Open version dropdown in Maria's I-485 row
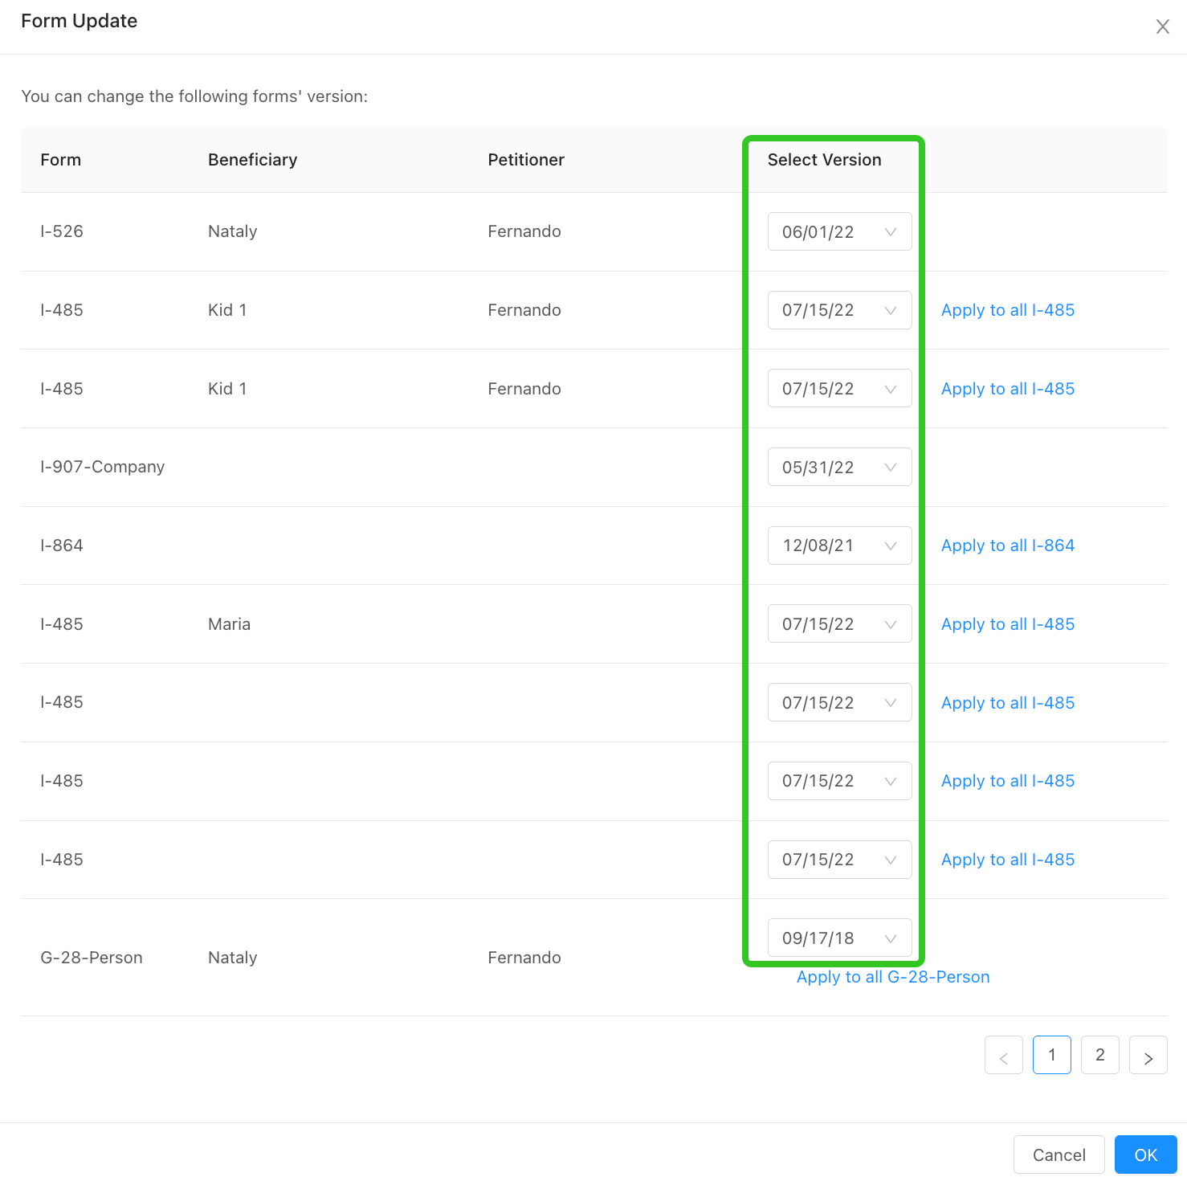Viewport: 1187px width, 1181px height. coord(839,624)
